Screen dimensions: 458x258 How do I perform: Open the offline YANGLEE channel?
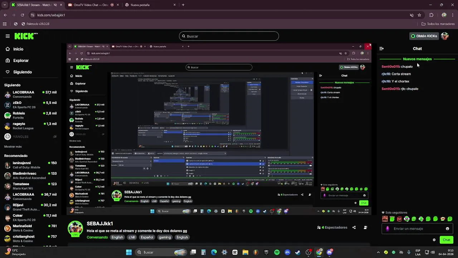point(30,137)
